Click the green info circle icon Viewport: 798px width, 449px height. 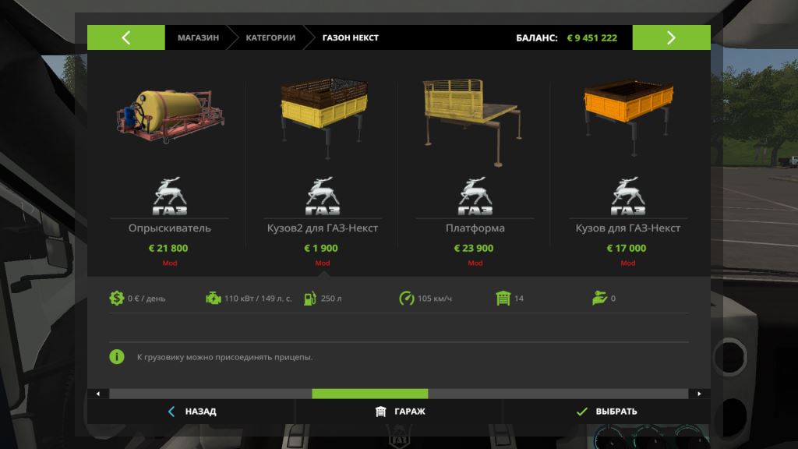click(x=117, y=357)
